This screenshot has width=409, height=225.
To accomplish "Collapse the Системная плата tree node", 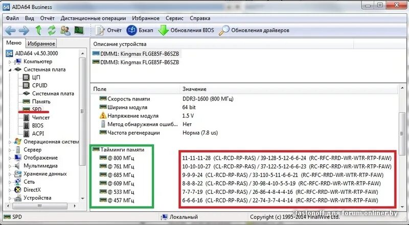I will point(10,70).
